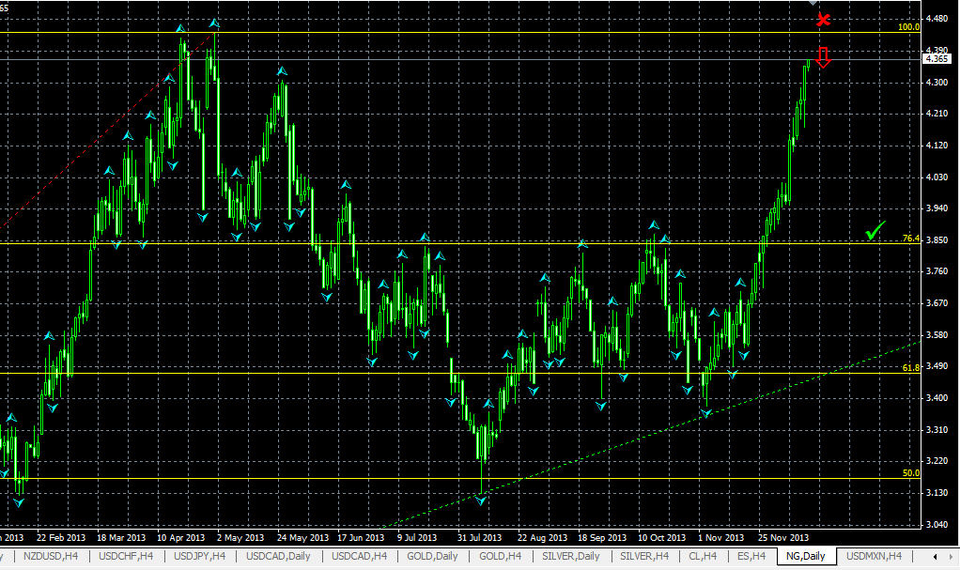Open the ES,H4 chart tab
This screenshot has height=570, width=960.
pos(750,557)
